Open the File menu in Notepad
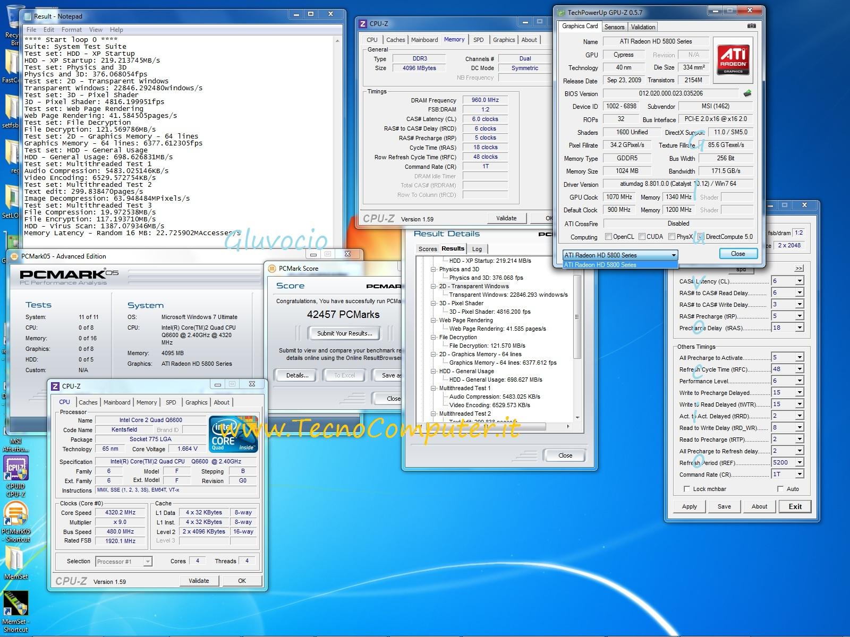The image size is (850, 637). click(x=31, y=30)
